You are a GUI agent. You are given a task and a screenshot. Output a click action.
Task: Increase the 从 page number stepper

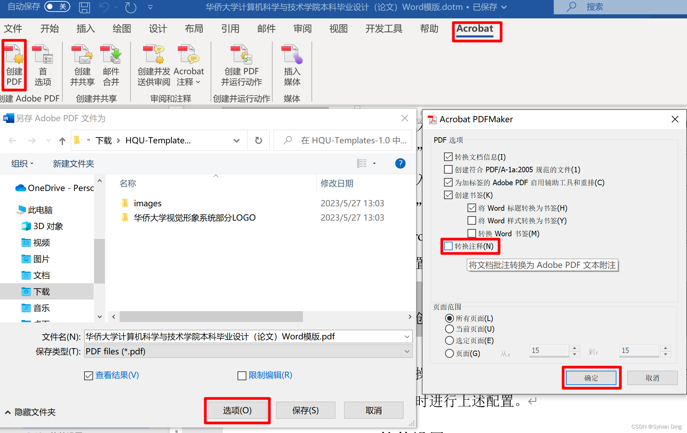[x=575, y=348]
